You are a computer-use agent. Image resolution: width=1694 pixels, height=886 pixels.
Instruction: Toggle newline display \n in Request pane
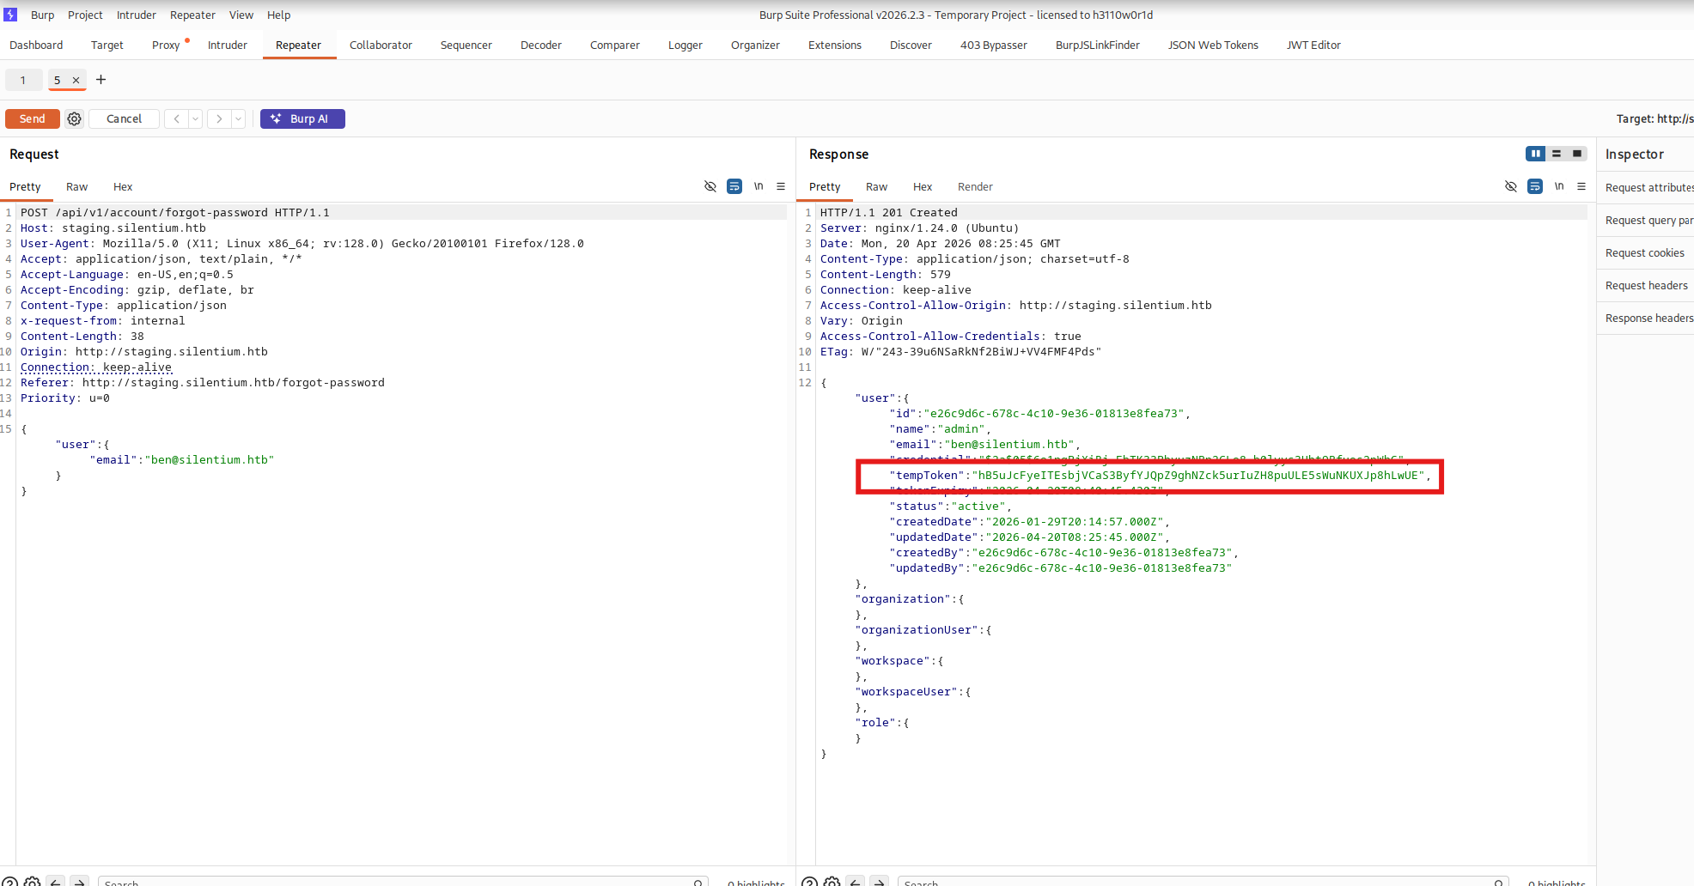[759, 186]
